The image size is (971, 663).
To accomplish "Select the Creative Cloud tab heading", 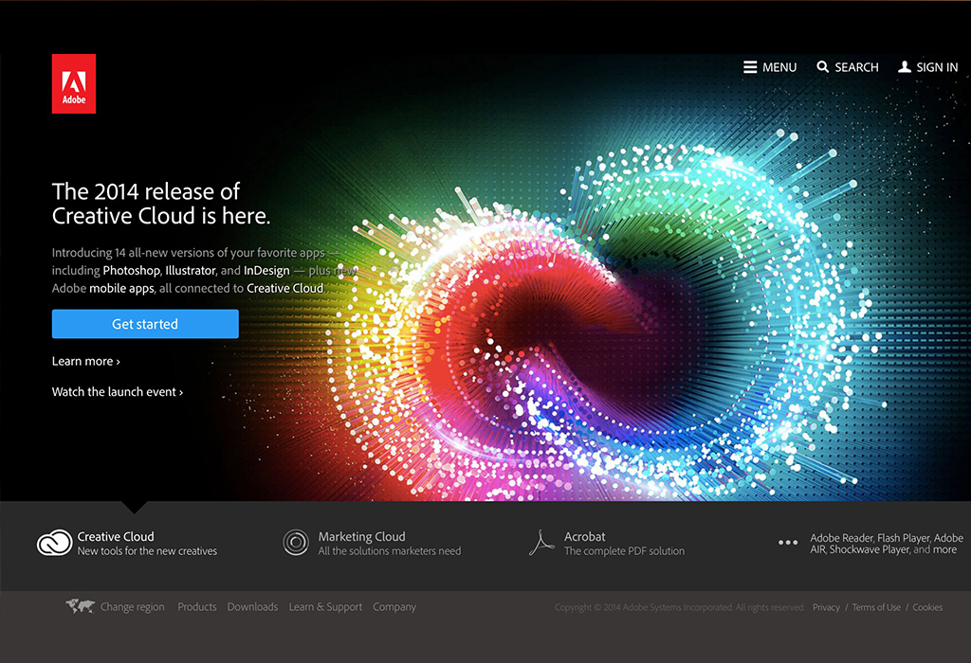I will (x=116, y=536).
